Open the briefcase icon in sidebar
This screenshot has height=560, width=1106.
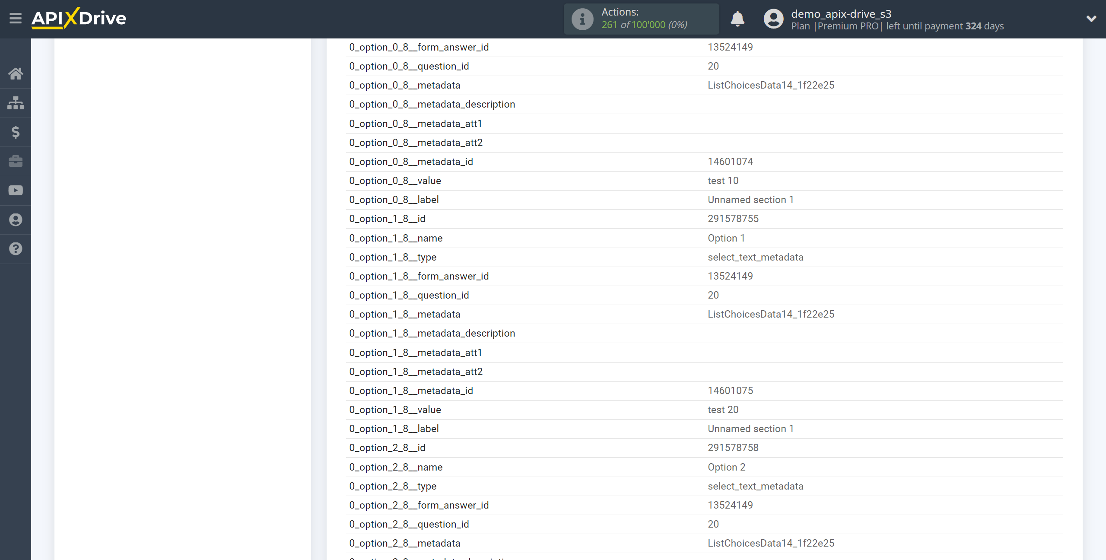pyautogui.click(x=16, y=161)
